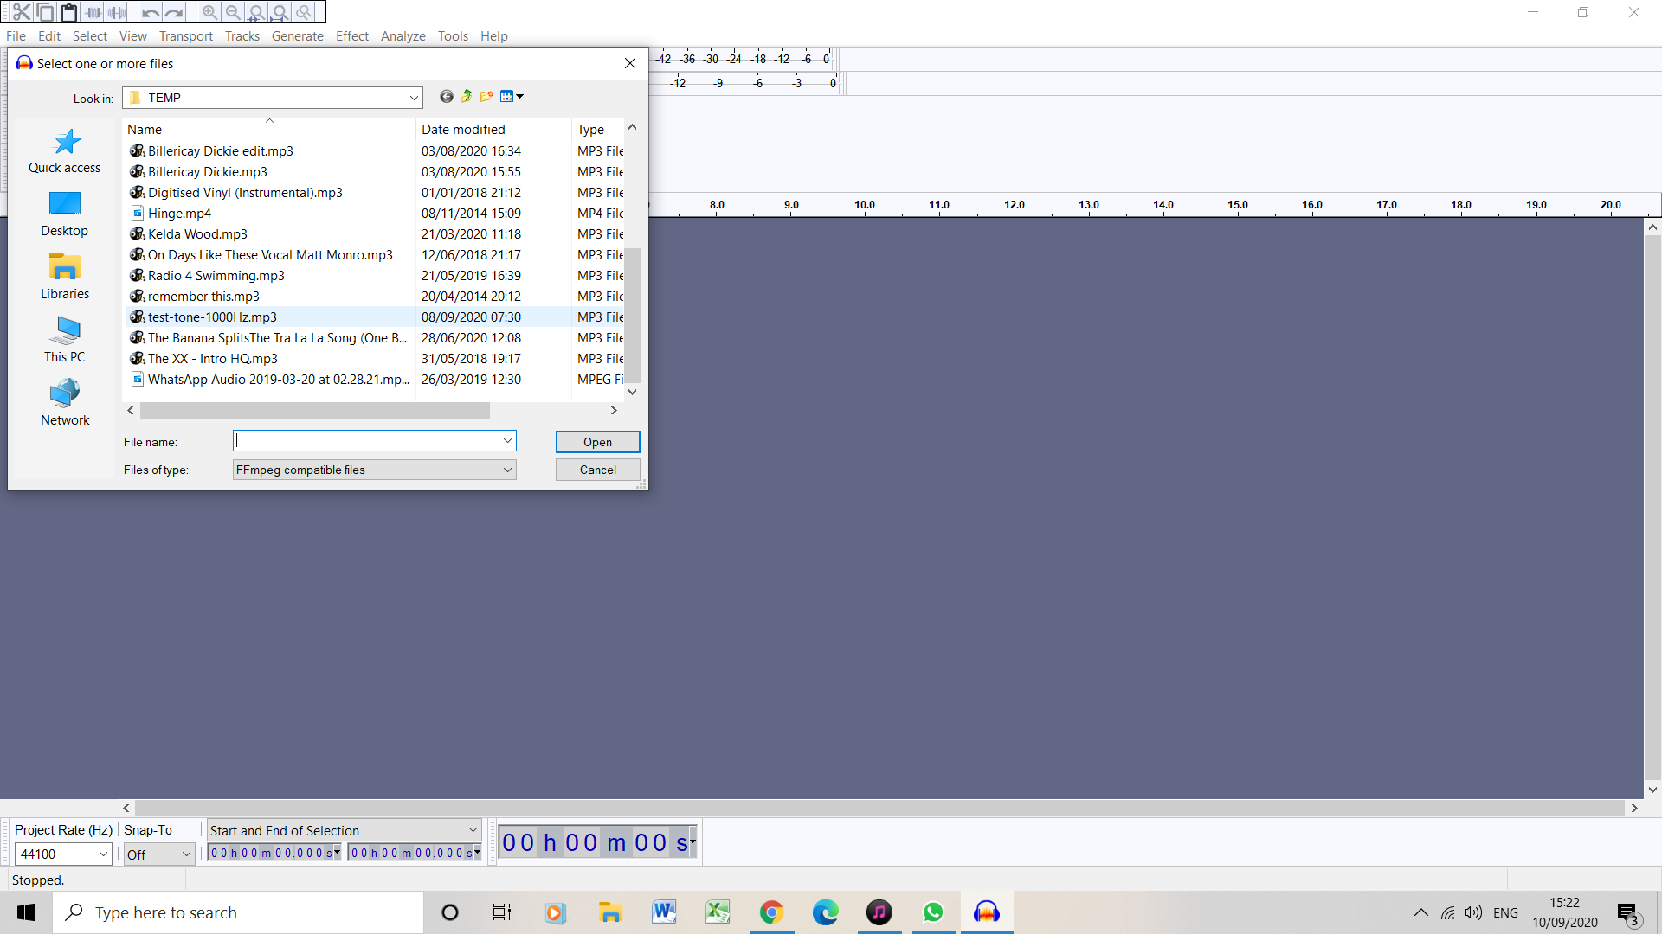Click the Silence audio selection icon
The image size is (1662, 934).
pyautogui.click(x=117, y=12)
